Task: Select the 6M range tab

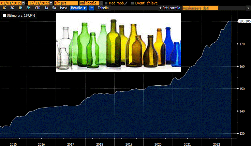Action: (28, 8)
